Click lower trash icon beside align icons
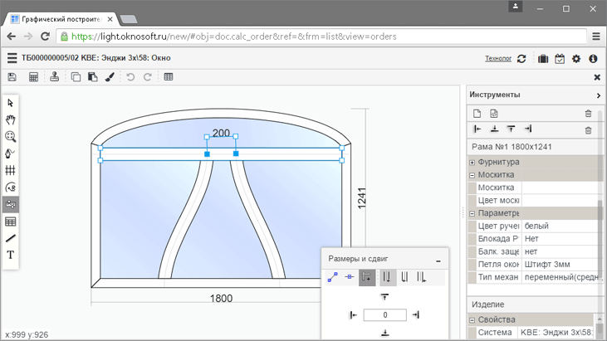This screenshot has height=341, width=607. tap(588, 130)
